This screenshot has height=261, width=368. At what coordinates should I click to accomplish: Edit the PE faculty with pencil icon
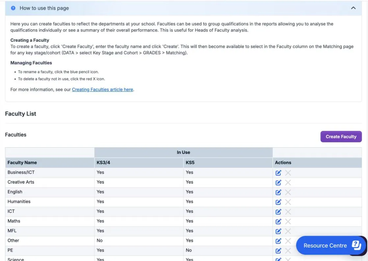click(x=278, y=251)
